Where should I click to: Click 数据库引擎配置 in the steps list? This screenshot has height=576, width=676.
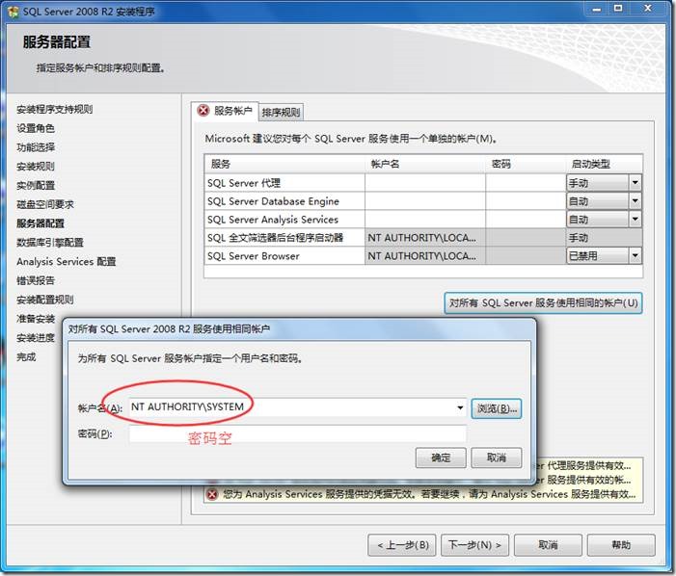click(x=50, y=243)
